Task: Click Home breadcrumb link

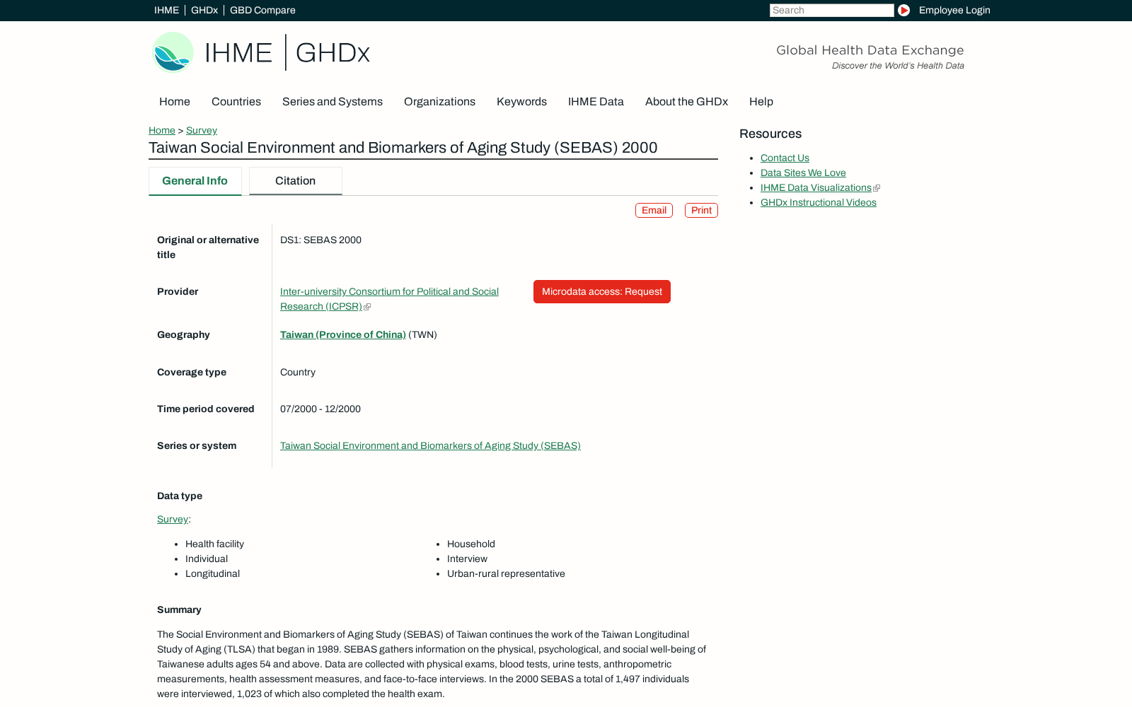Action: (162, 131)
